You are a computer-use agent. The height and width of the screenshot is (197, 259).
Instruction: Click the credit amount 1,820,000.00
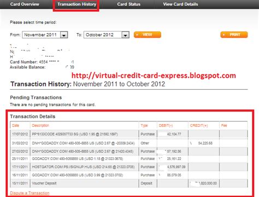[208, 183]
